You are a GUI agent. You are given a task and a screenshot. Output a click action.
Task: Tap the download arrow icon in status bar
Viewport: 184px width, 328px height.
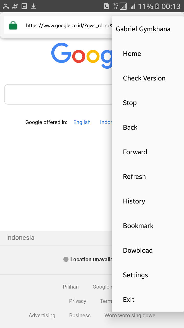pyautogui.click(x=33, y=6)
